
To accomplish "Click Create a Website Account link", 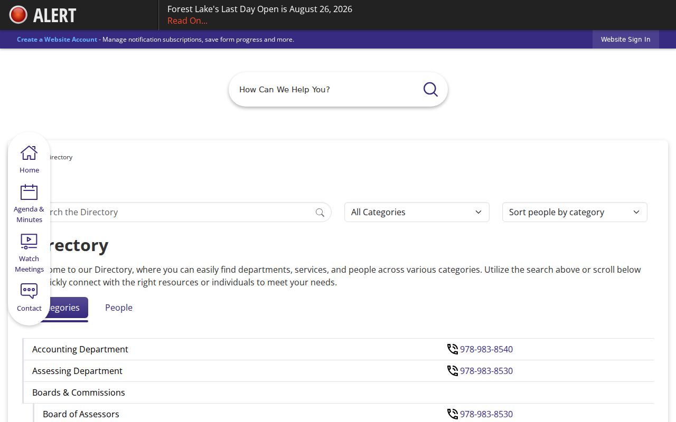I will point(57,40).
